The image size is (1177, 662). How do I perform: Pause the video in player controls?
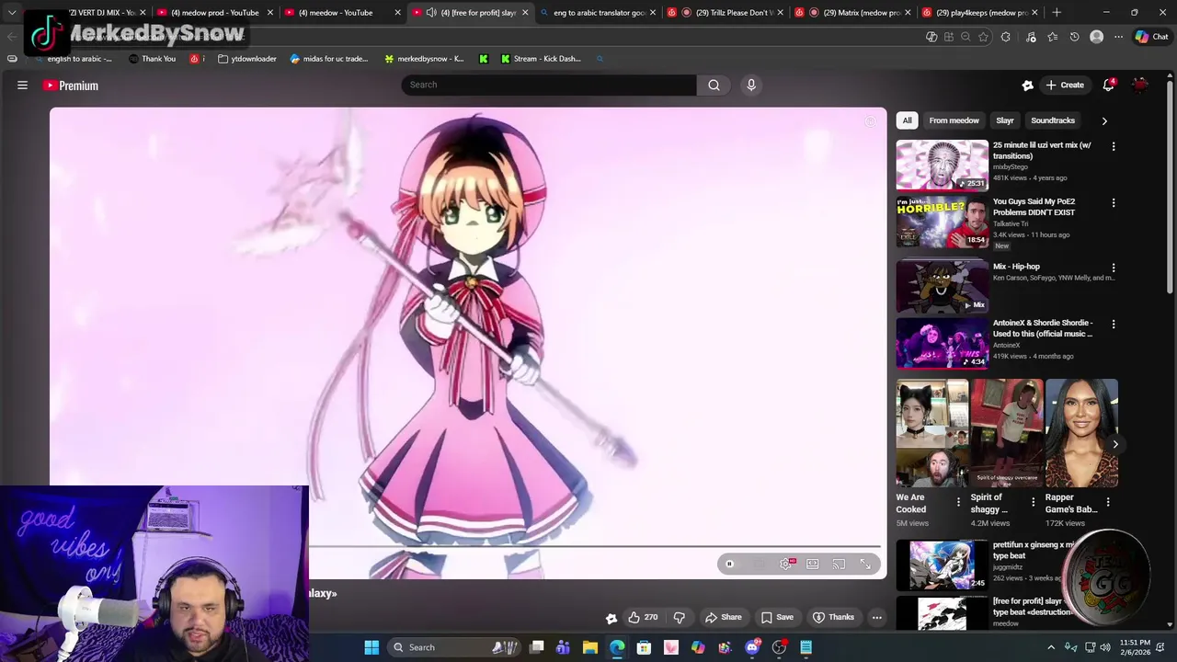(729, 564)
